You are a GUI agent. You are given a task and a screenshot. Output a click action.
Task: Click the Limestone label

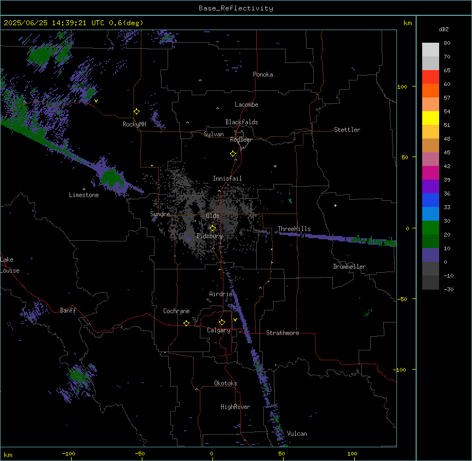pyautogui.click(x=84, y=195)
